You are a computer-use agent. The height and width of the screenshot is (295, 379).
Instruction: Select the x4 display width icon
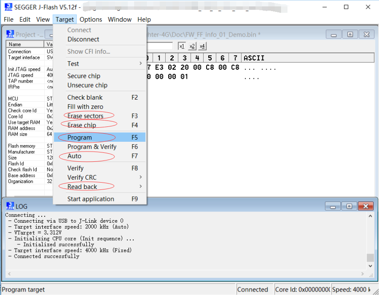[x=202, y=46]
